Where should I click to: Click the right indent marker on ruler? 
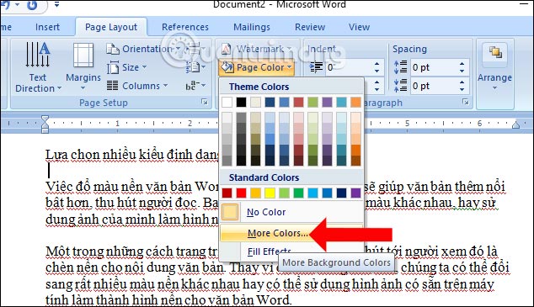pos(515,125)
